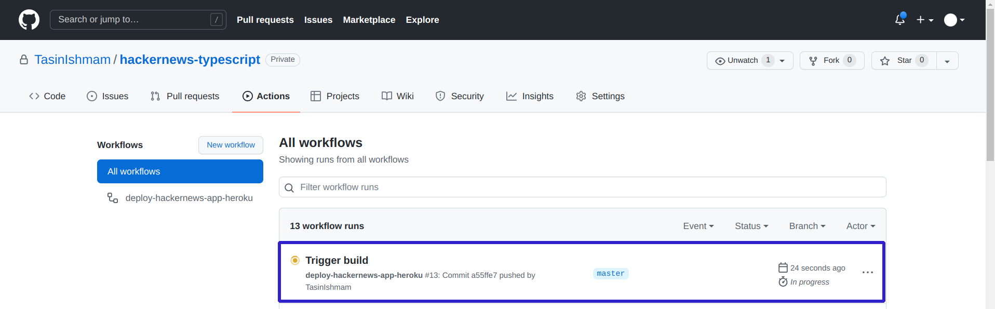This screenshot has height=309, width=995.
Task: Click the GitHub Octocat logo
Action: point(29,20)
